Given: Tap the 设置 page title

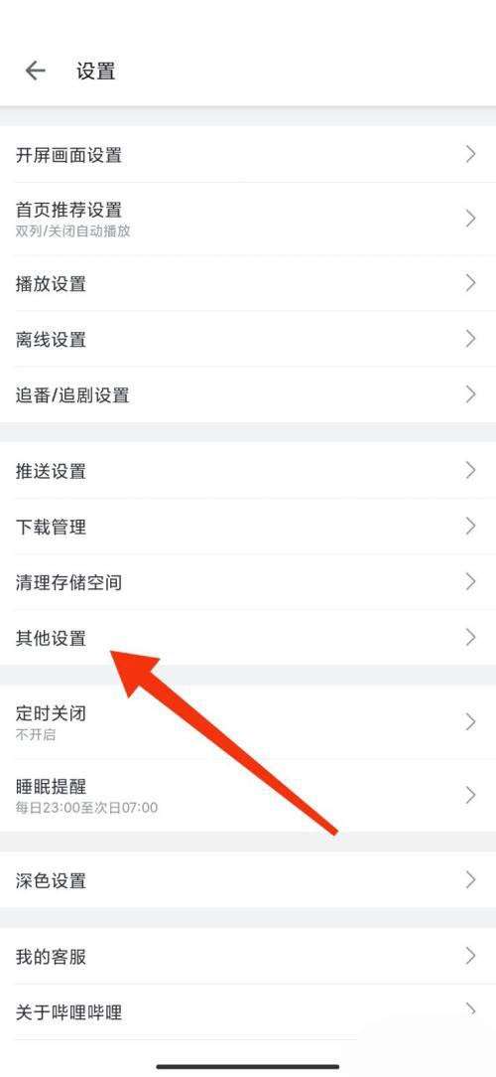Looking at the screenshot, I should pos(95,72).
